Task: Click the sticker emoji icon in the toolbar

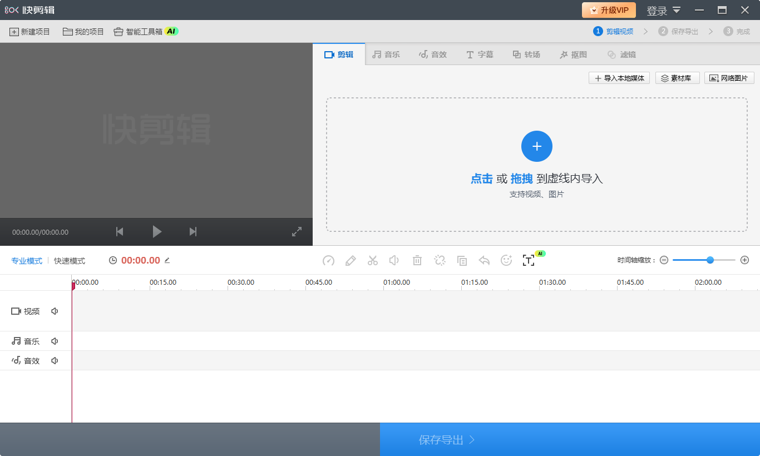Action: pos(506,260)
